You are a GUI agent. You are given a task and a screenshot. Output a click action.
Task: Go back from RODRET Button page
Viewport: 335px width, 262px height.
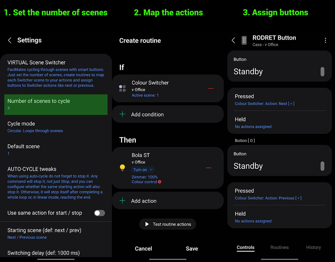(x=233, y=40)
